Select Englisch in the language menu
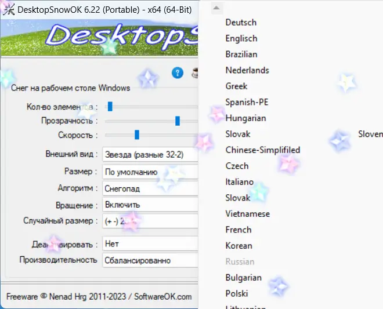Image resolution: width=383 pixels, height=309 pixels. (241, 39)
